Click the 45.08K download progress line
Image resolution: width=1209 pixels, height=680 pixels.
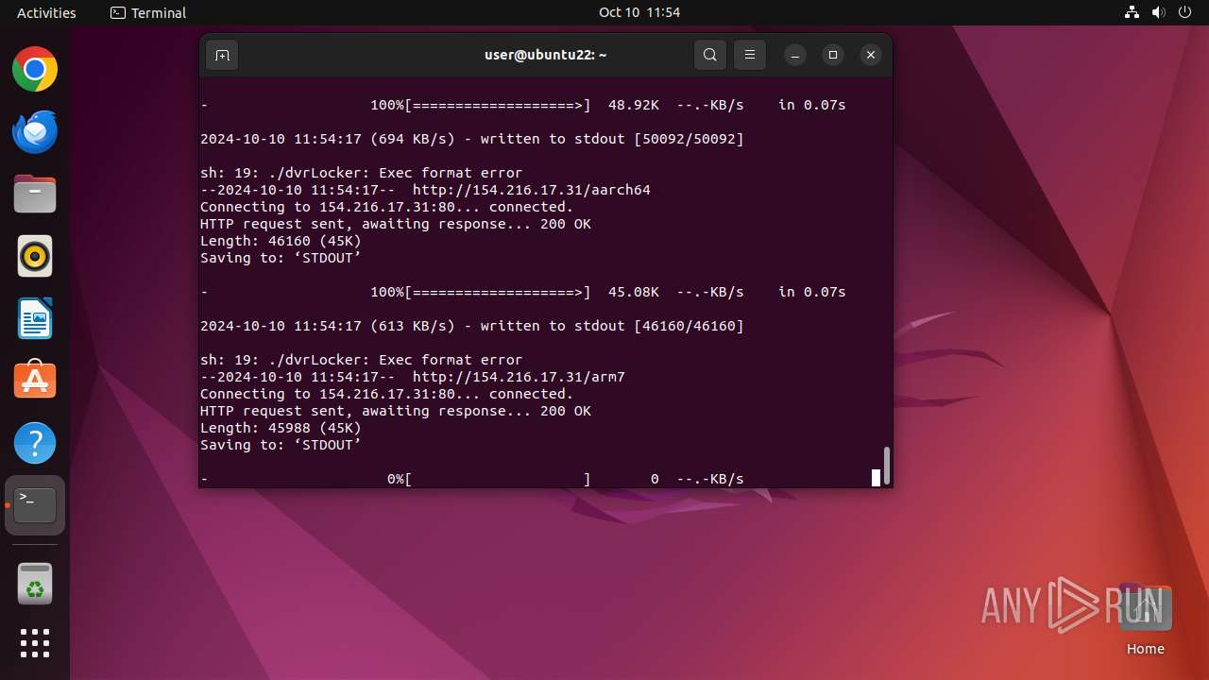click(x=523, y=292)
